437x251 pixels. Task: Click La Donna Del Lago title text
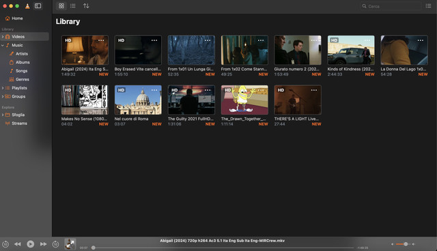coord(404,69)
